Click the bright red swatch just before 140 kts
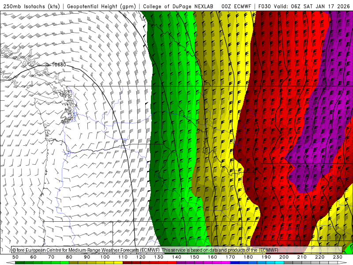This screenshot has height=265, width=353. tap(172, 263)
